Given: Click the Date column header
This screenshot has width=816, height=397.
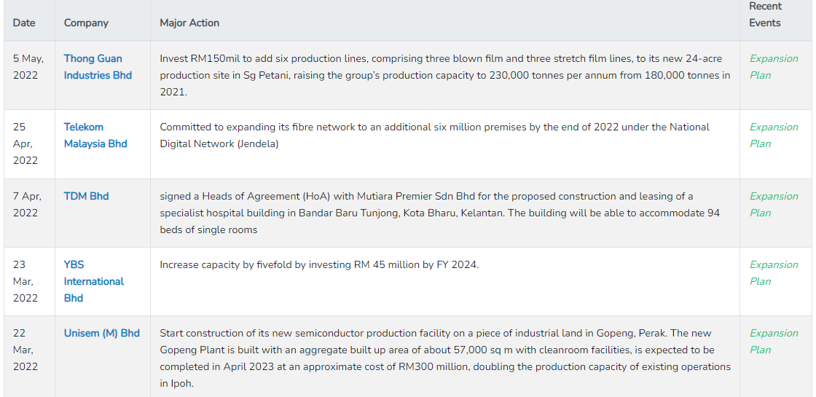Looking at the screenshot, I should pyautogui.click(x=24, y=23).
